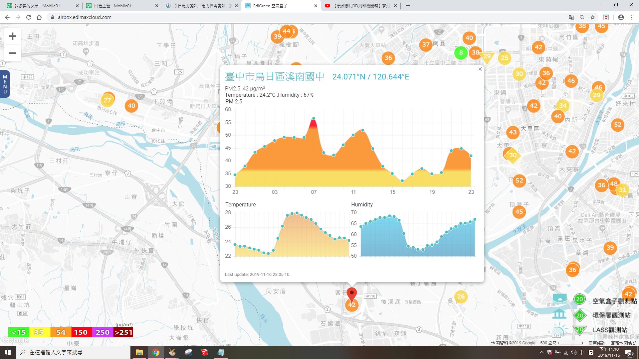639x359 pixels.
Task: Open the Windows Start menu
Action: pyautogui.click(x=8, y=352)
